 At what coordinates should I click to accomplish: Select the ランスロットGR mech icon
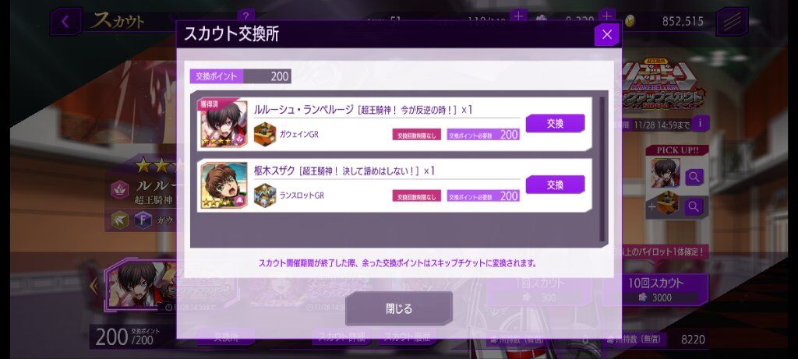[265, 195]
